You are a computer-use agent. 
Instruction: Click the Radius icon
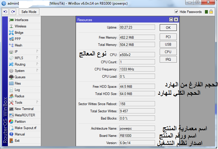[11, 96]
